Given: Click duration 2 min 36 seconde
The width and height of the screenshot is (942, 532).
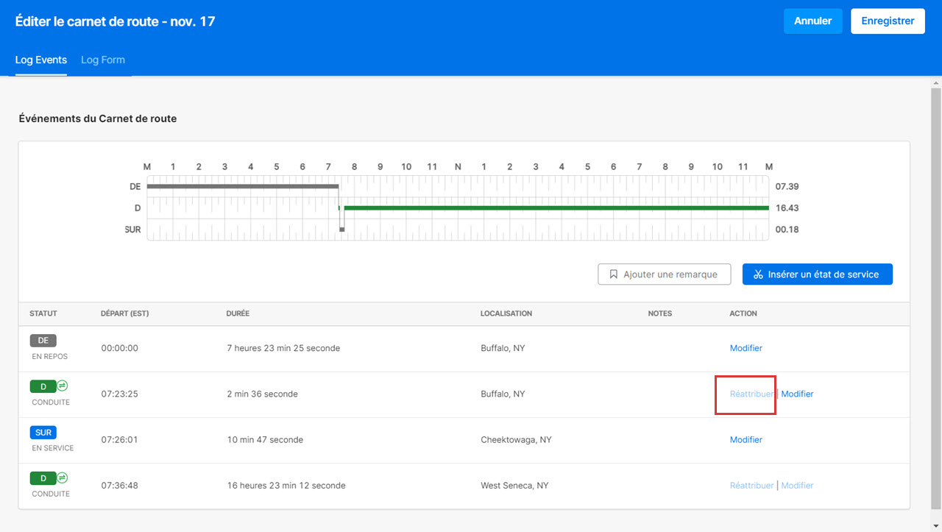Looking at the screenshot, I should [x=263, y=394].
